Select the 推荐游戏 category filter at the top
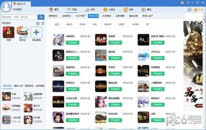The height and width of the screenshot is (130, 206). pyautogui.click(x=53, y=16)
